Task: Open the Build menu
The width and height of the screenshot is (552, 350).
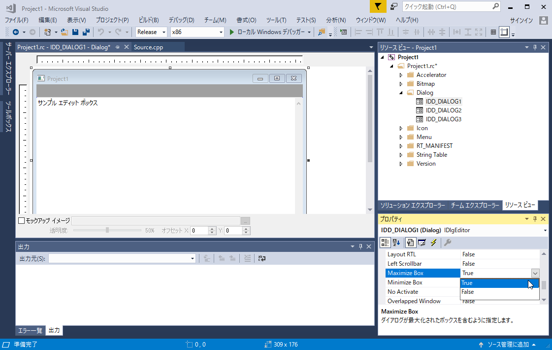Action: pyautogui.click(x=149, y=20)
